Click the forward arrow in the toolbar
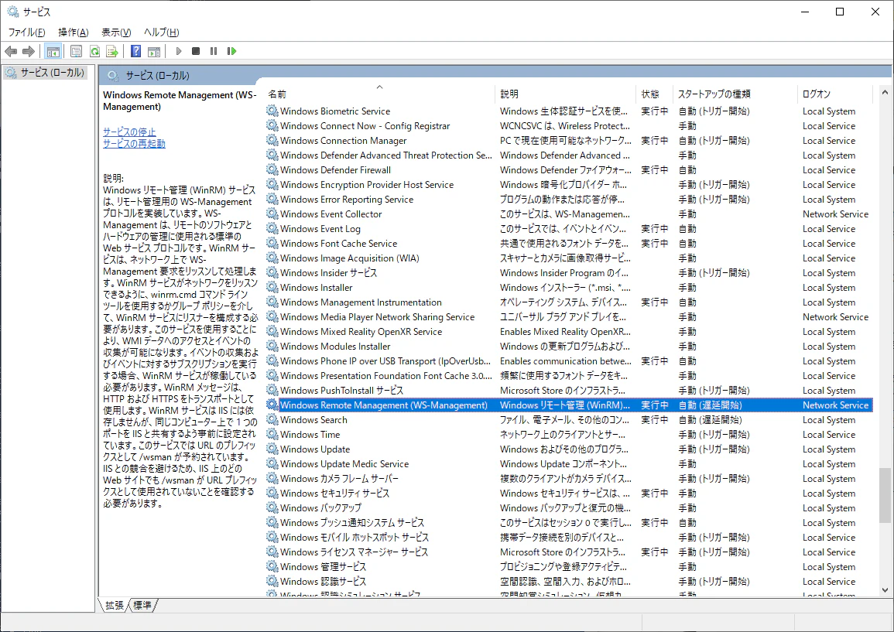The image size is (894, 632). (x=29, y=51)
